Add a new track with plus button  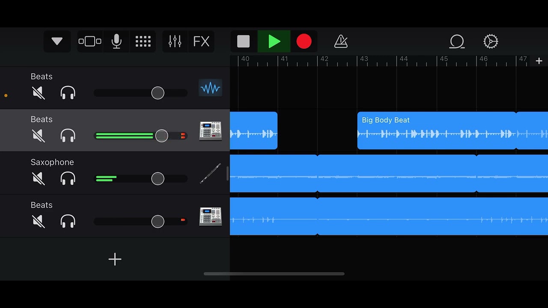[115, 259]
